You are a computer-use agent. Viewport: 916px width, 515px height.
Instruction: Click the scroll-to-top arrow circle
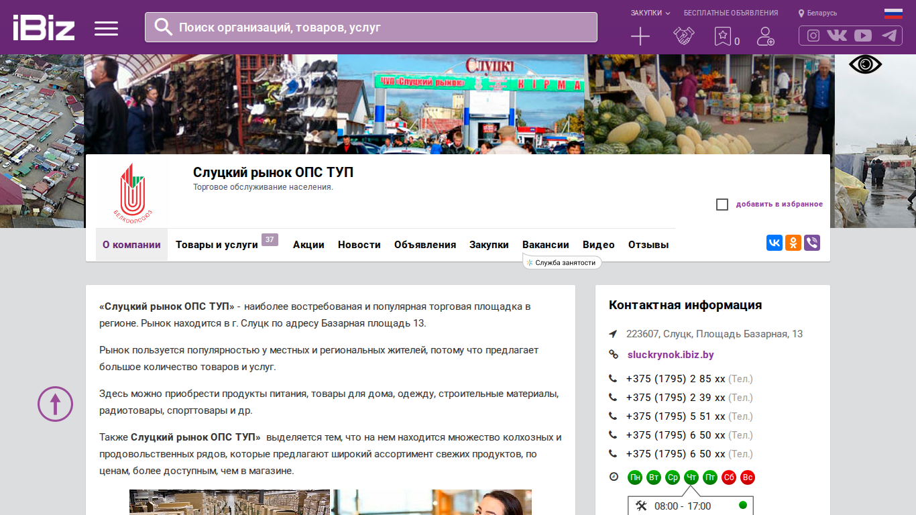coord(55,404)
